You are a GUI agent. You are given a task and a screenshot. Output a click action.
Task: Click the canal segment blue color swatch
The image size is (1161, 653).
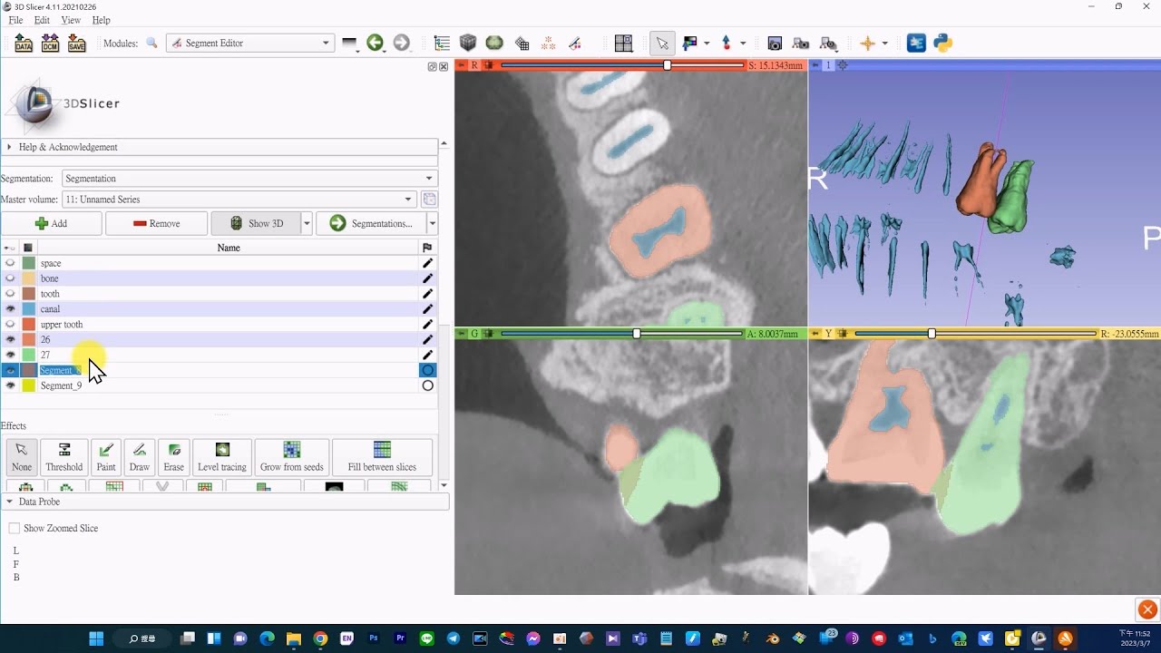click(29, 309)
